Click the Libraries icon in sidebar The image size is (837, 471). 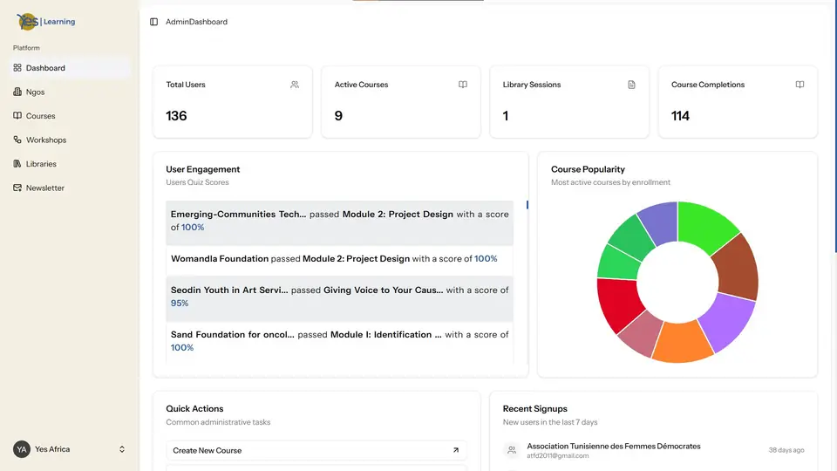(x=17, y=164)
